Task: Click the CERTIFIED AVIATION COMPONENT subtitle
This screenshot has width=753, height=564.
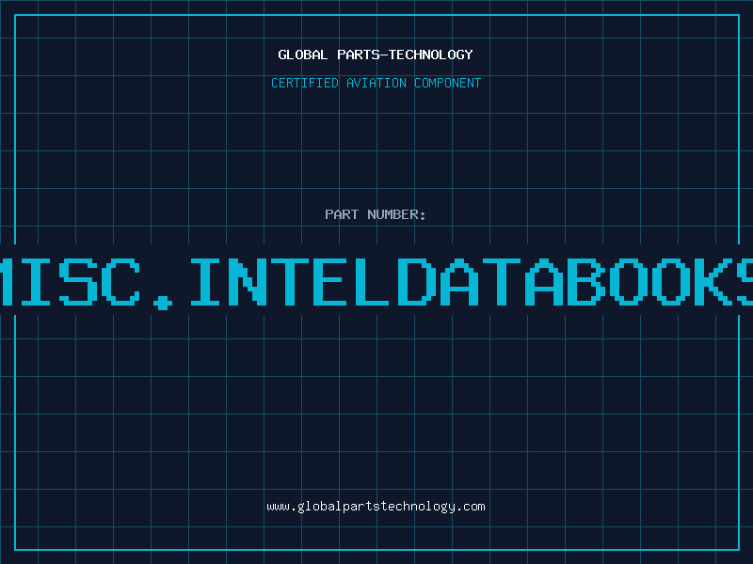Action: [376, 83]
